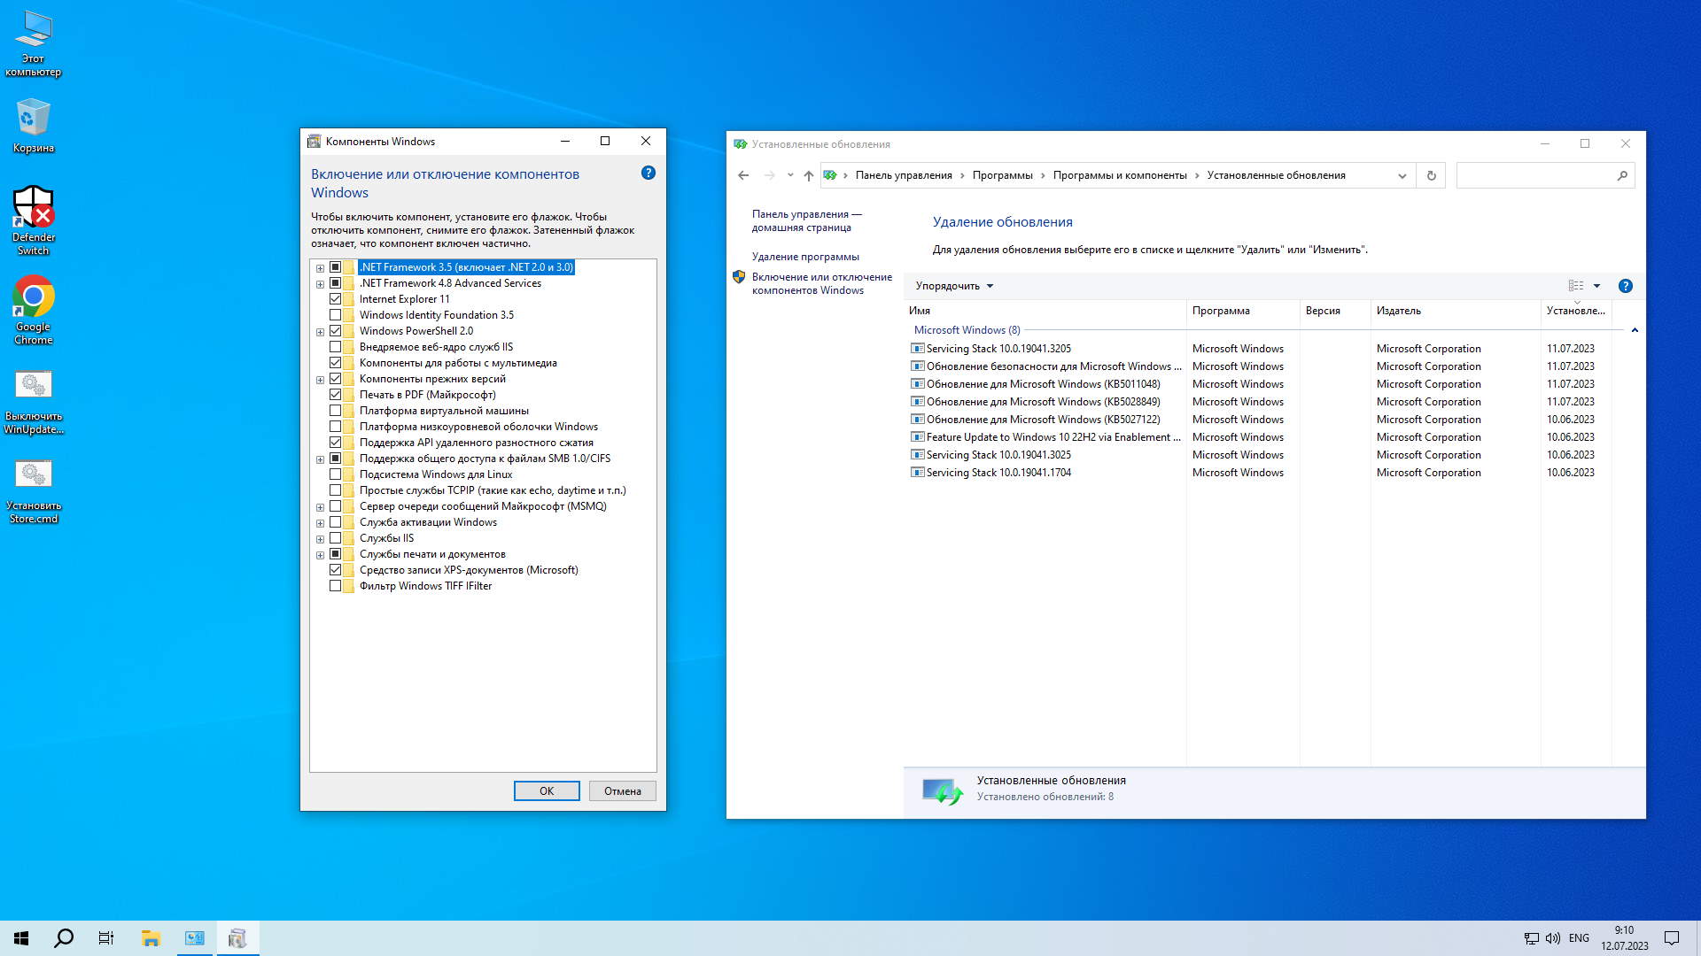Enable Windows Subsystem for Linux checkbox

336,474
